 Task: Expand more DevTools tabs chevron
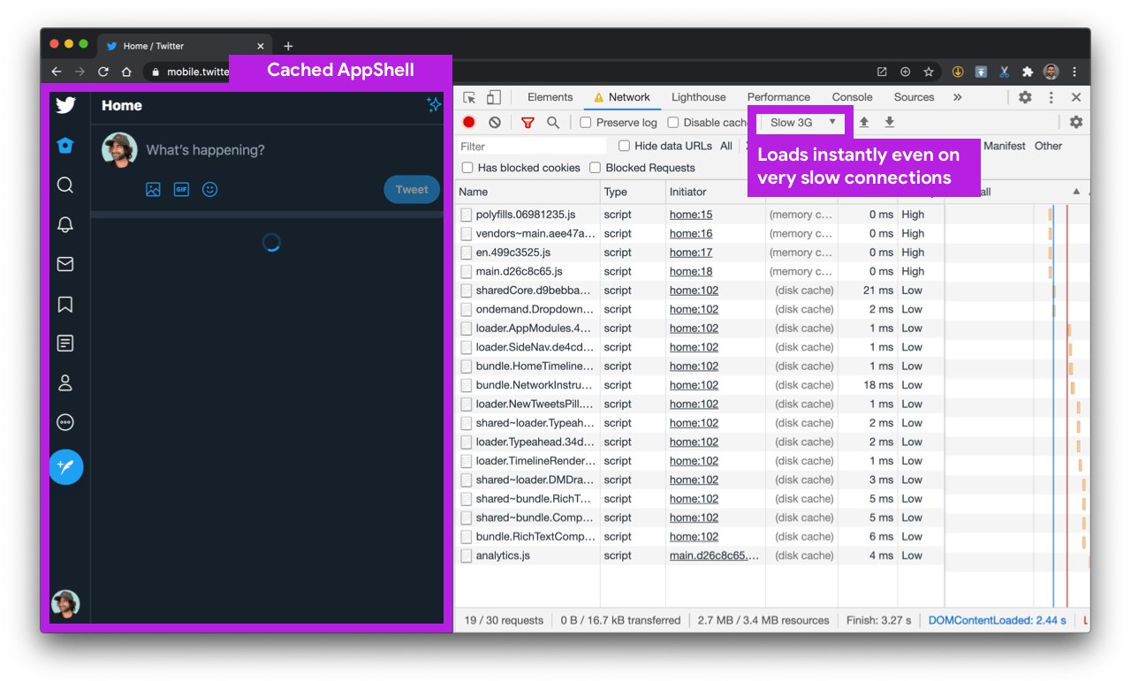(957, 97)
